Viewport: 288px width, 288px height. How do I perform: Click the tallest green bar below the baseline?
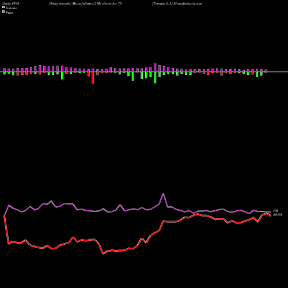point(155,78)
